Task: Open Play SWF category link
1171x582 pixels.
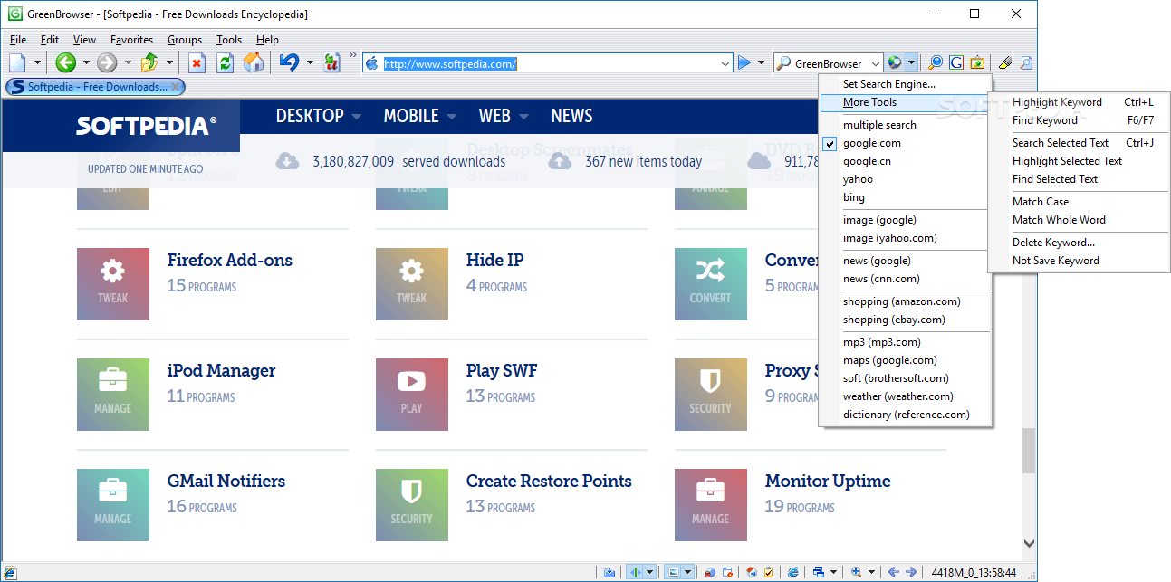Action: [x=502, y=371]
